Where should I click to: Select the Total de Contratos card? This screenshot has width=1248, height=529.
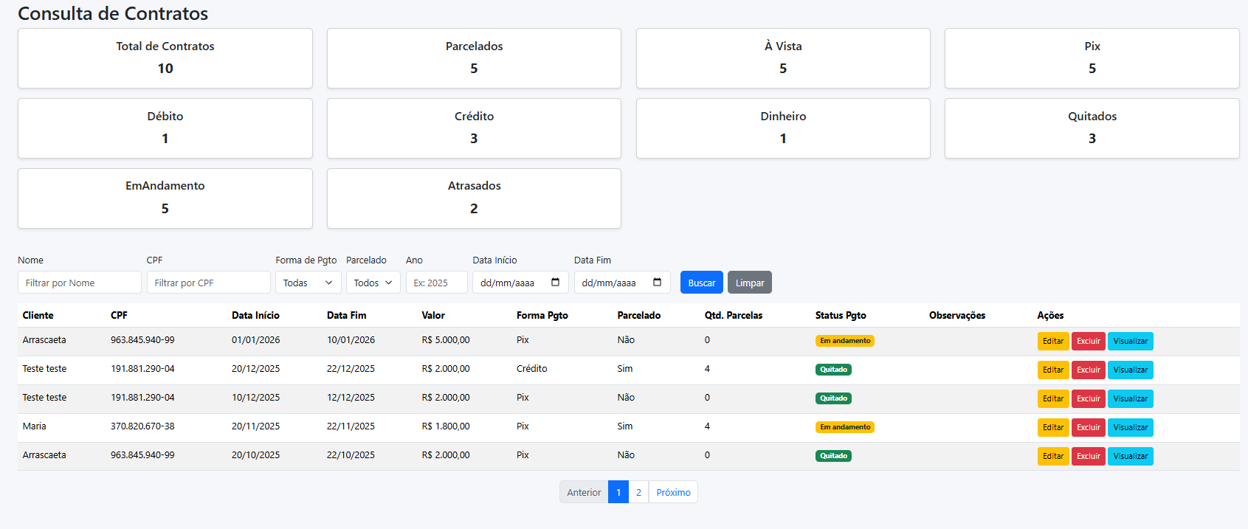click(x=165, y=58)
